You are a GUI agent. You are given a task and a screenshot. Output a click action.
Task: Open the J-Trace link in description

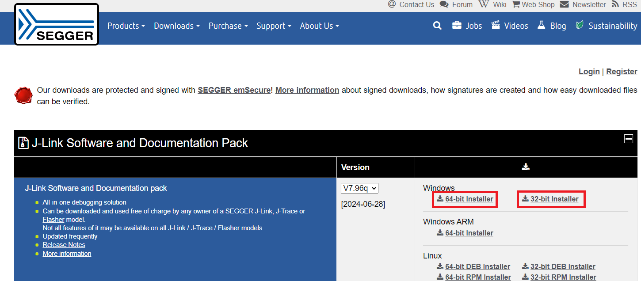point(286,211)
